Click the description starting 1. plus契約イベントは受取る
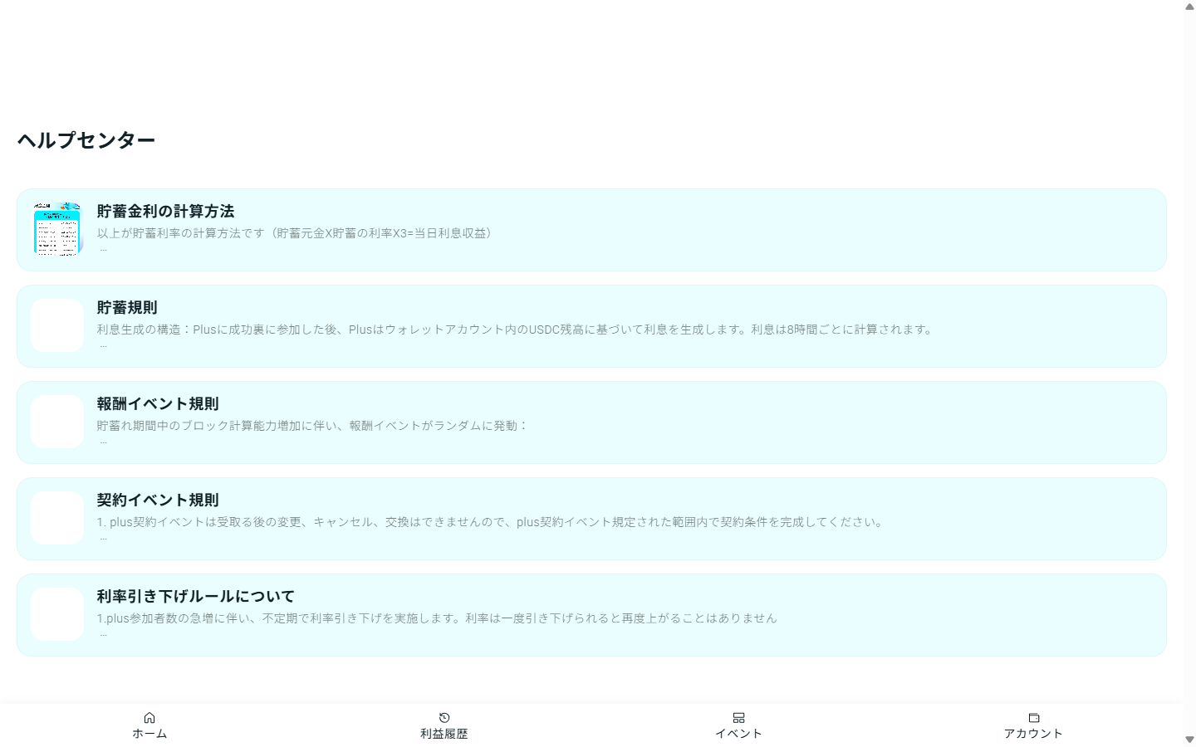 [x=492, y=522]
